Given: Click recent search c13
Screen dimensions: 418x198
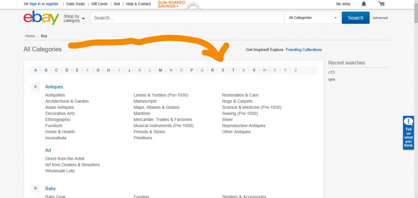Looking at the screenshot, I should pos(331,73).
